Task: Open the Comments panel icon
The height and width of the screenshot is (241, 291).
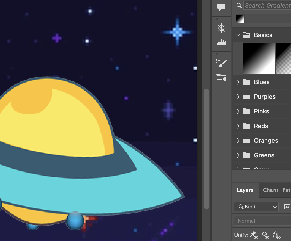Action: (221, 7)
